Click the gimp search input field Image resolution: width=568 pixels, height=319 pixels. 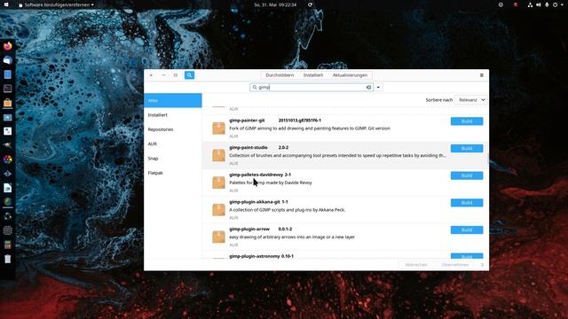pos(311,87)
